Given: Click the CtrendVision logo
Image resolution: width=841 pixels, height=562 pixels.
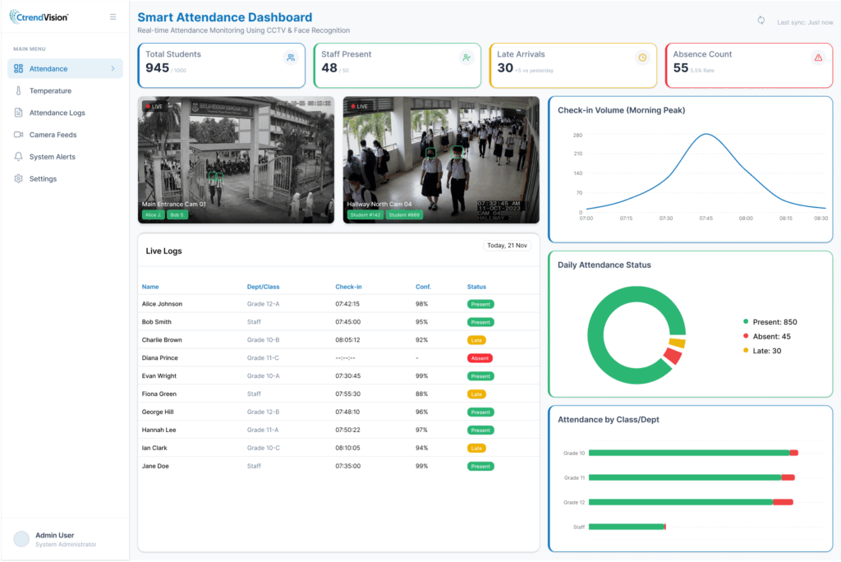Looking at the screenshot, I should (39, 15).
